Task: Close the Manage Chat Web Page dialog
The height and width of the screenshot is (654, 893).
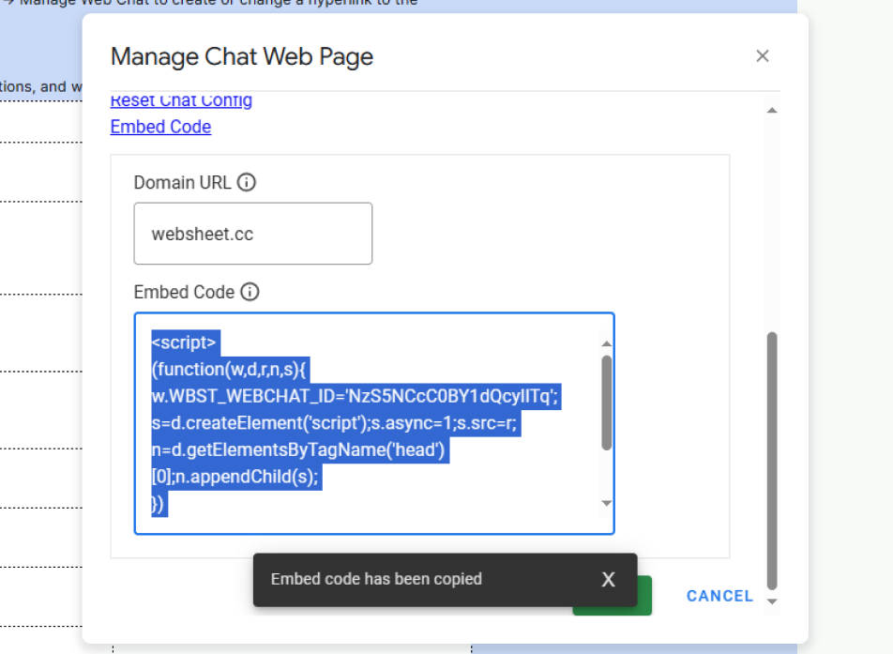Action: point(763,56)
